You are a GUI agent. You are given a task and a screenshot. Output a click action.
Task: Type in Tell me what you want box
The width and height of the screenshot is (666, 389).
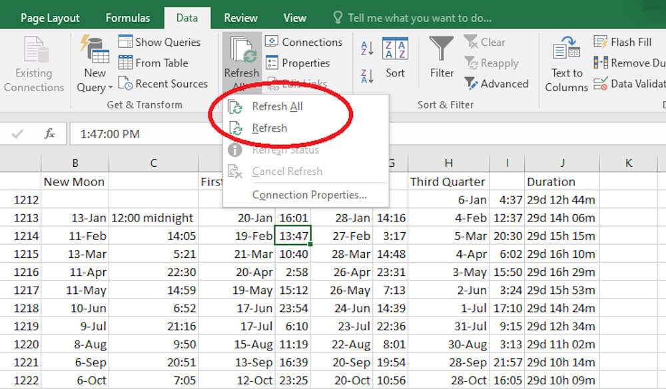420,18
